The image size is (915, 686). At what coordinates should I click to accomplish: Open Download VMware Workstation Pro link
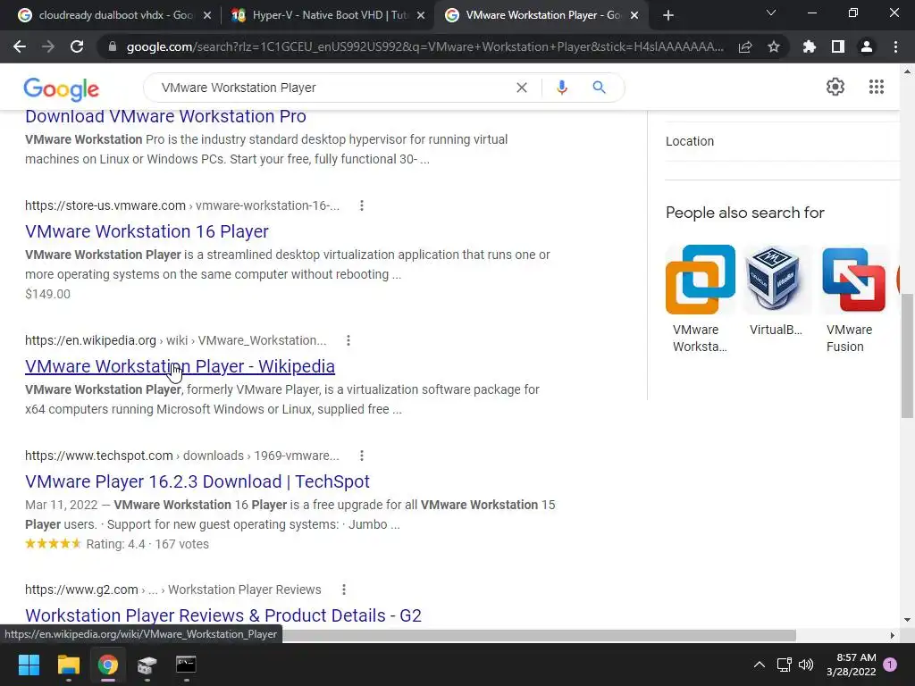point(165,116)
